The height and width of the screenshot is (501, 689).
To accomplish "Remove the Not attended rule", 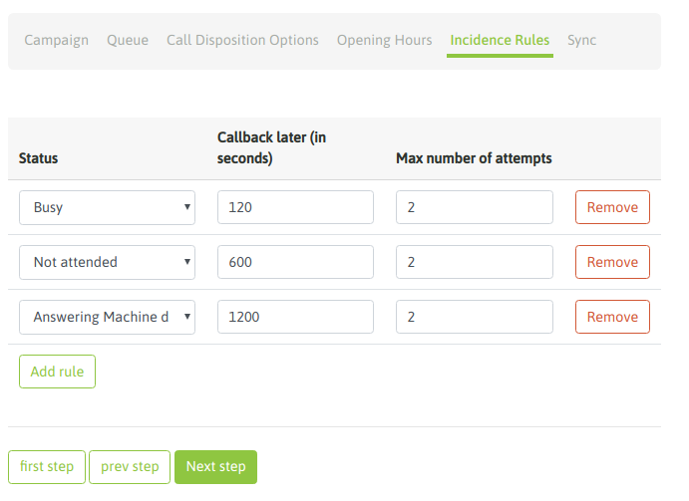I will click(x=612, y=262).
